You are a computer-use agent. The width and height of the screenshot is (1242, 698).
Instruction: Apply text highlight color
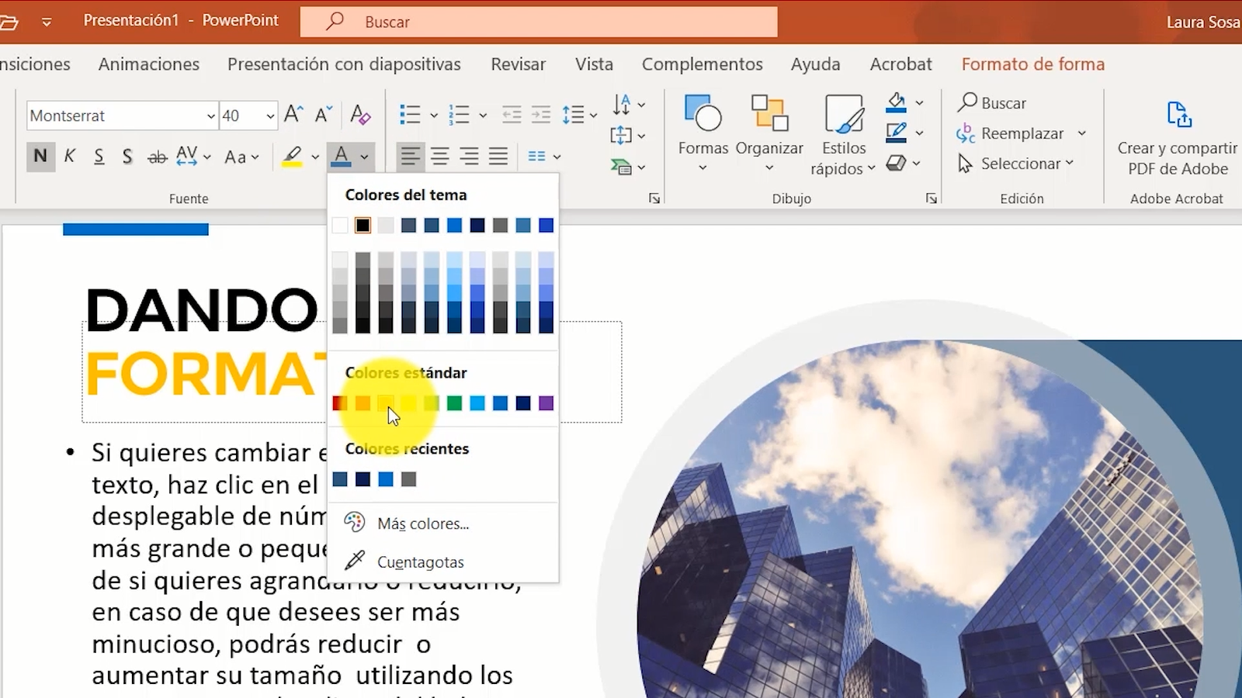(292, 157)
